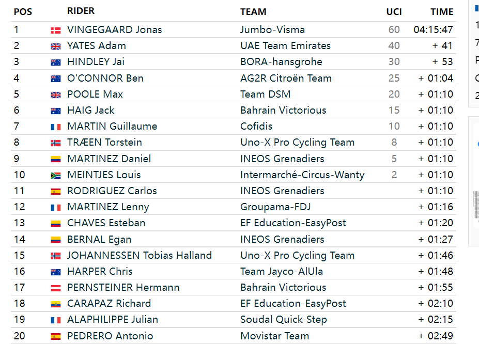479x344 pixels.
Task: Select the O'CONNOR Ben rider name
Action: pyautogui.click(x=105, y=78)
